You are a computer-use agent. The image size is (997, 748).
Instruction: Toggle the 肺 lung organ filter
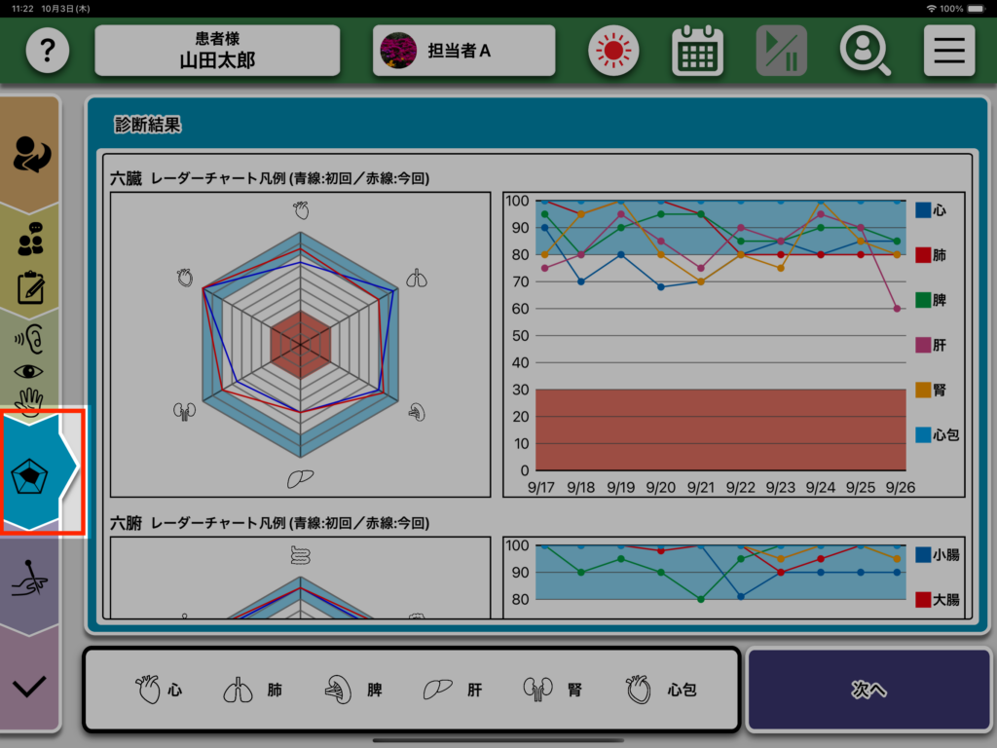(x=253, y=691)
